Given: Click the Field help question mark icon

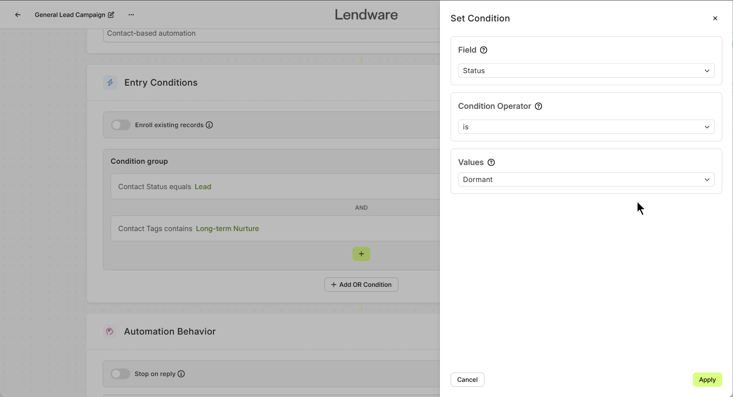Looking at the screenshot, I should (x=484, y=50).
